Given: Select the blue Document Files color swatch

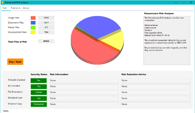Looking at the screenshot, I should (x=33, y=23).
